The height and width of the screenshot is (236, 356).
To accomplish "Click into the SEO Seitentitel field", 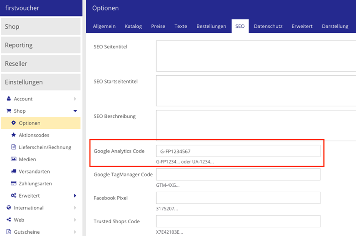I will 256,56.
